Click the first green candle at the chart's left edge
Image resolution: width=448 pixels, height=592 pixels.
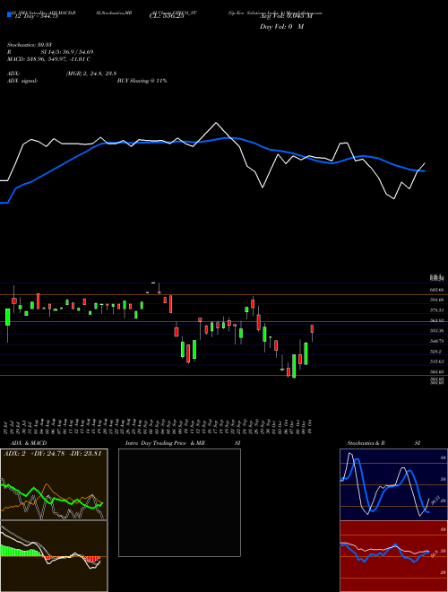[7, 317]
